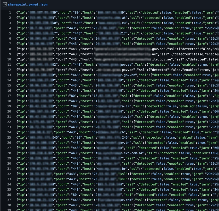This screenshot has width=219, height=211.
Task: Select line number 33
Action: point(9,179)
